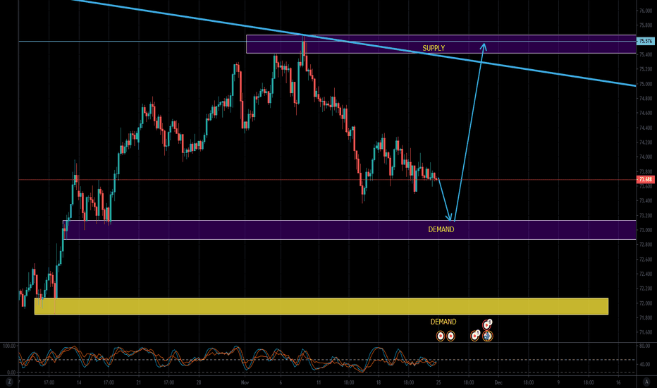
Task: Click the 'Dec' date on the time axis
Action: (x=498, y=382)
